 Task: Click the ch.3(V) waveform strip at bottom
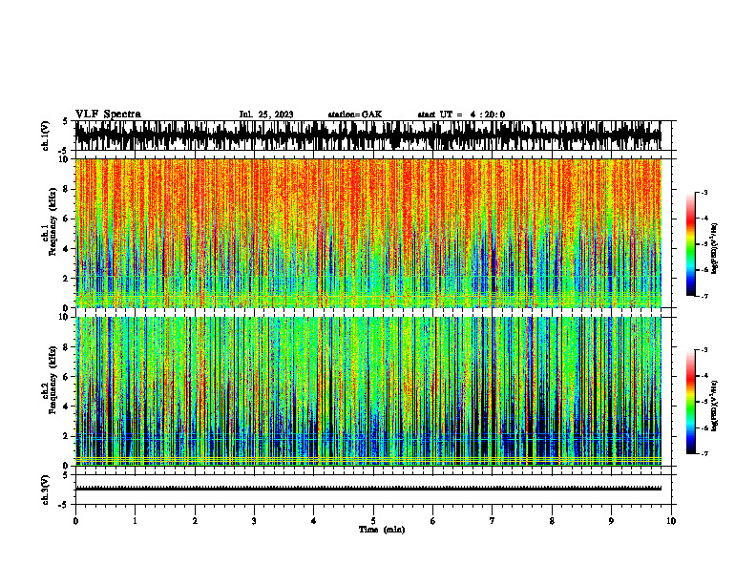point(368,489)
